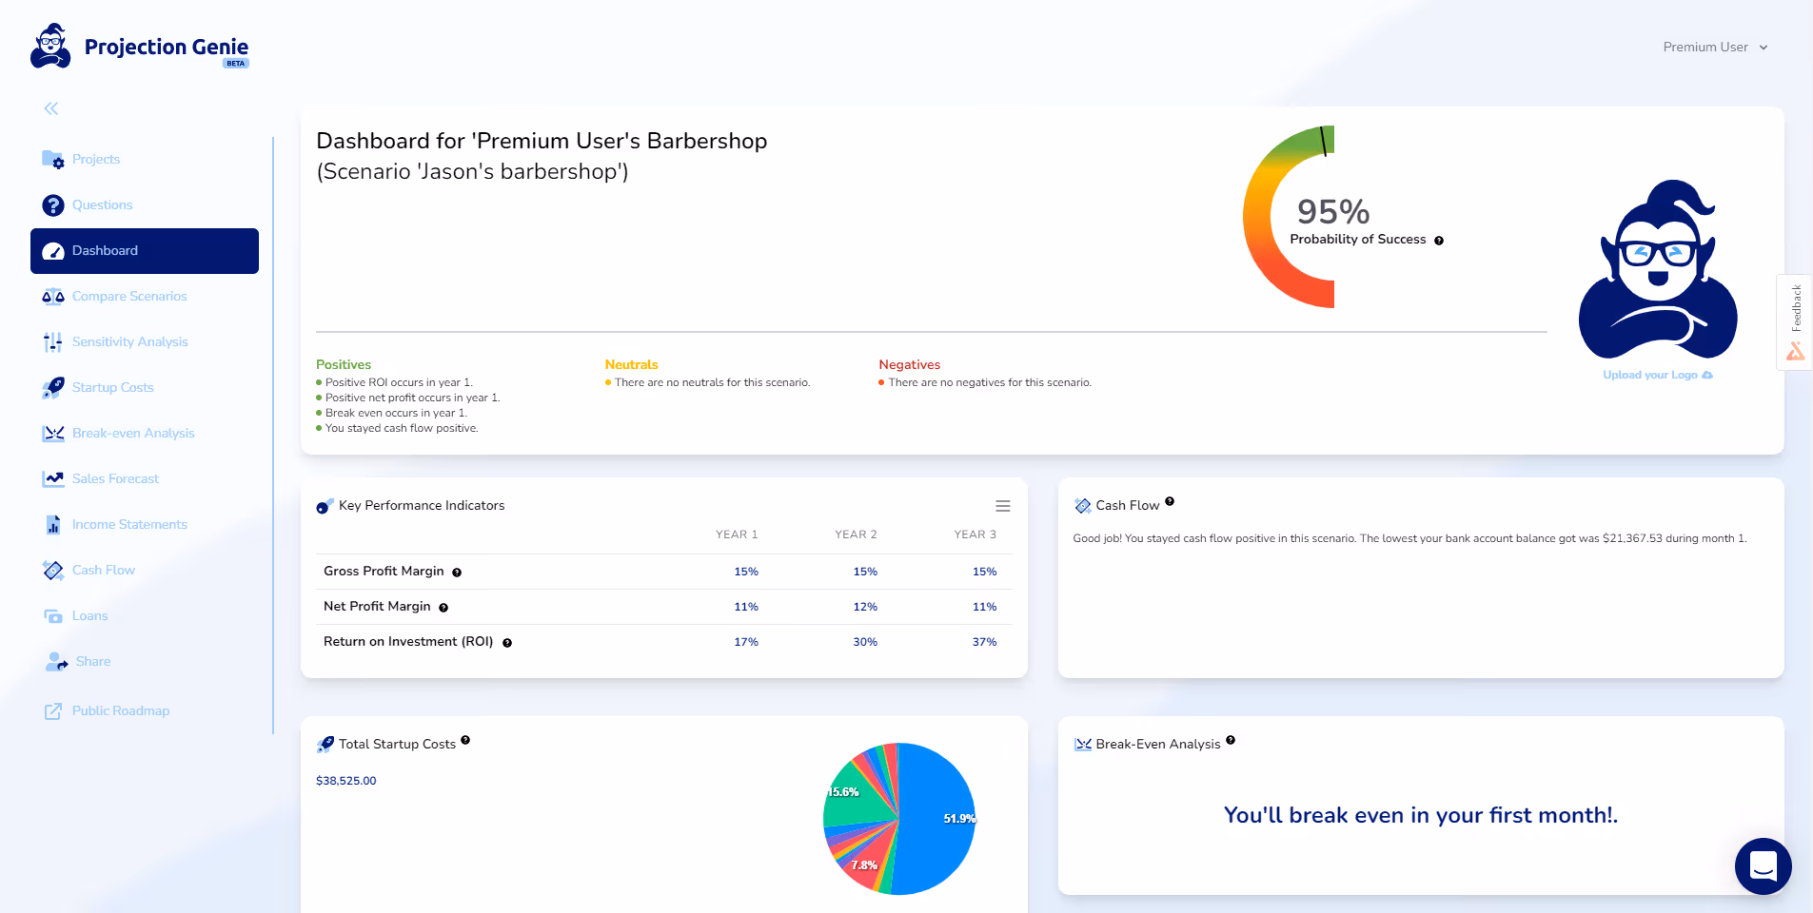Click the Income Statements document icon
This screenshot has height=913, width=1813.
tap(53, 525)
